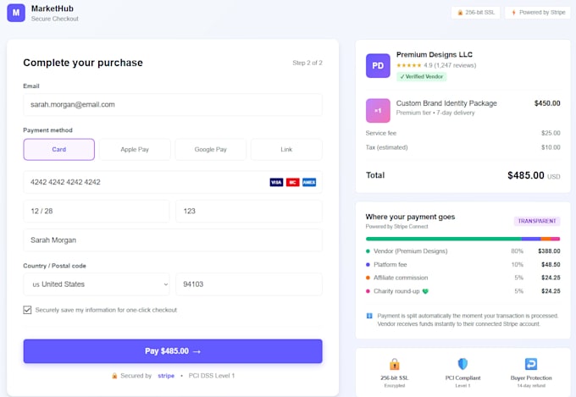Screen dimensions: 576x397
Task: Click the Step 2 of 2 indicator
Action: pos(307,63)
